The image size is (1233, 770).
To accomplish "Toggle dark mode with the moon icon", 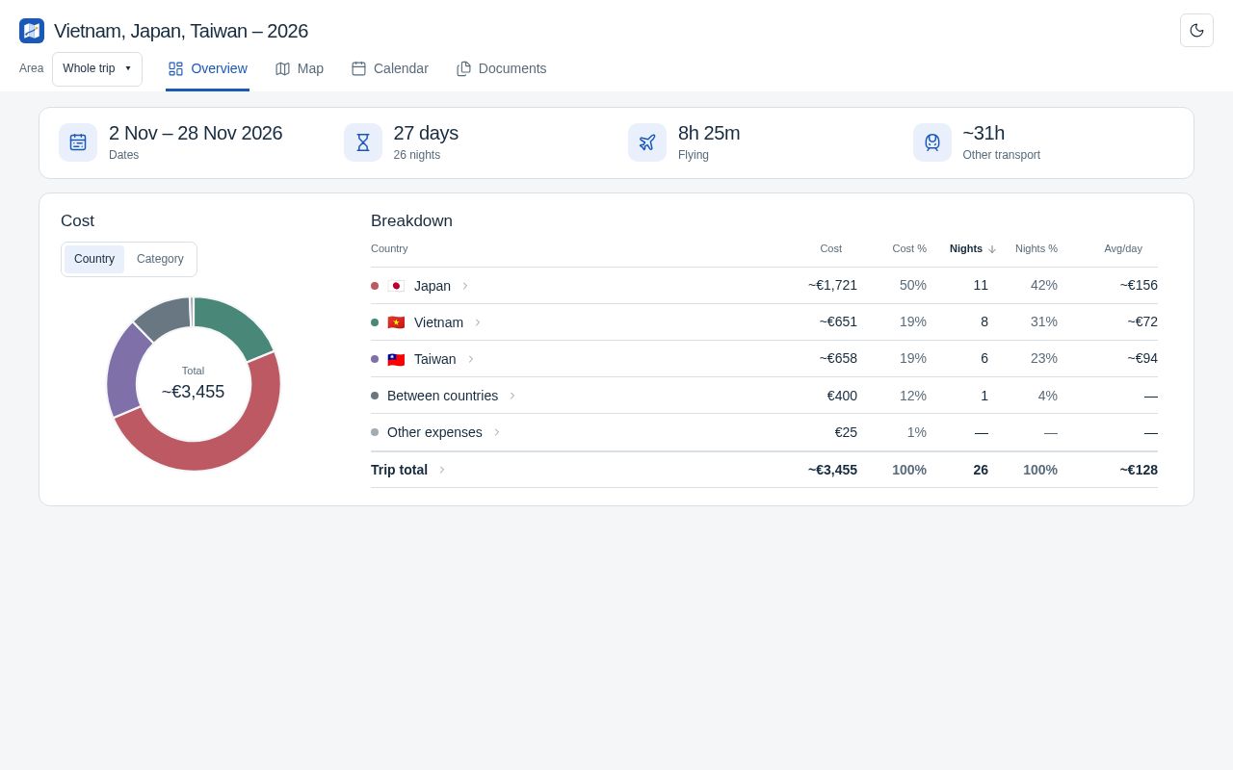I will (1196, 31).
